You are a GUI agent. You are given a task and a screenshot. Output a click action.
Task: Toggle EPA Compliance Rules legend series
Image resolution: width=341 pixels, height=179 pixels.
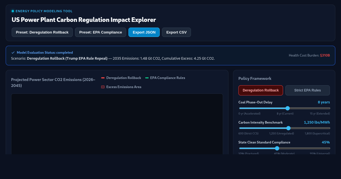165,78
